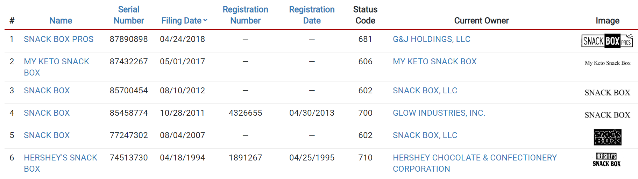Open the Hershey's Snack Box logo thumbnail
The image size is (638, 179).
click(607, 160)
